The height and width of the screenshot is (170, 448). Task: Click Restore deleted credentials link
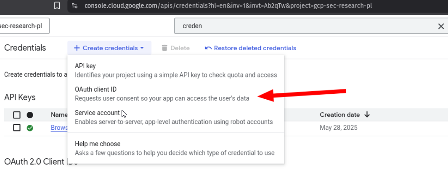coord(255,48)
